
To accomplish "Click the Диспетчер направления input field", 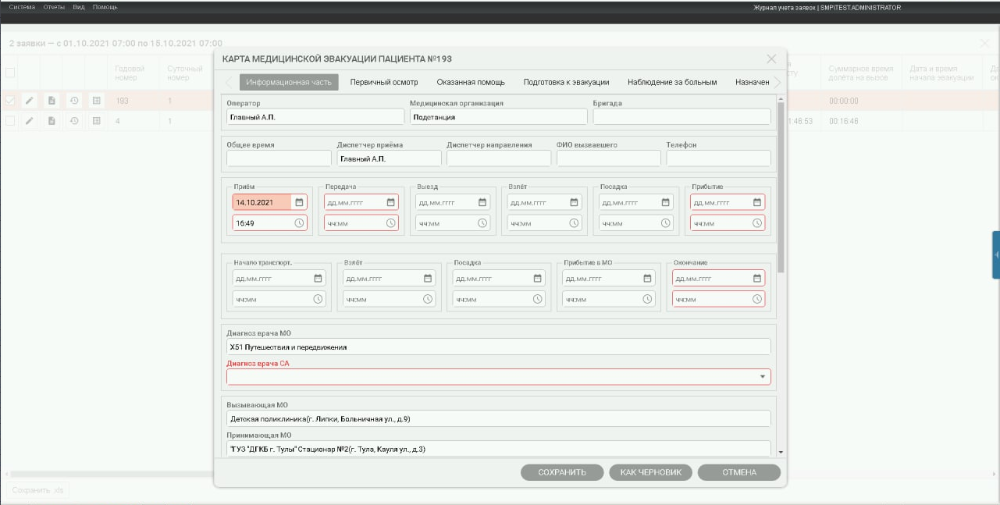I will (x=499, y=158).
